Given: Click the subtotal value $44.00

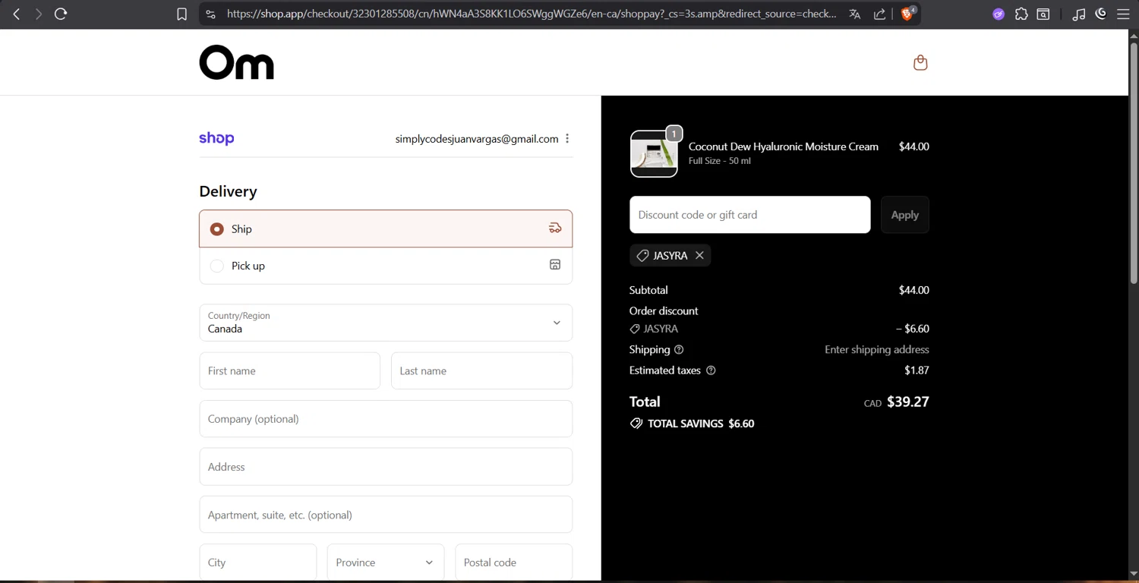Looking at the screenshot, I should pyautogui.click(x=913, y=290).
